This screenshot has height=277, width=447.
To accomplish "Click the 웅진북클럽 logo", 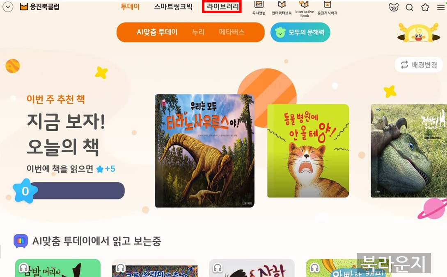I will click(40, 7).
